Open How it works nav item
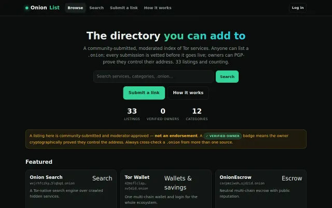 coord(158,8)
